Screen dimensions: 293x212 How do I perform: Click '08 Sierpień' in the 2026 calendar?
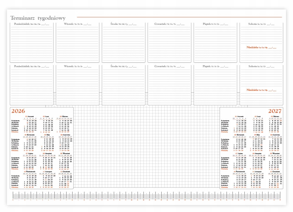47,153
